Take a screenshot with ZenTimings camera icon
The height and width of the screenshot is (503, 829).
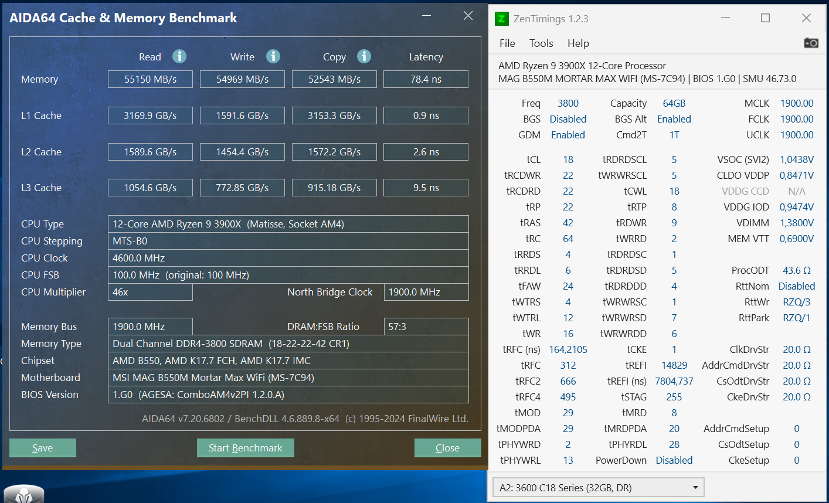coord(811,43)
